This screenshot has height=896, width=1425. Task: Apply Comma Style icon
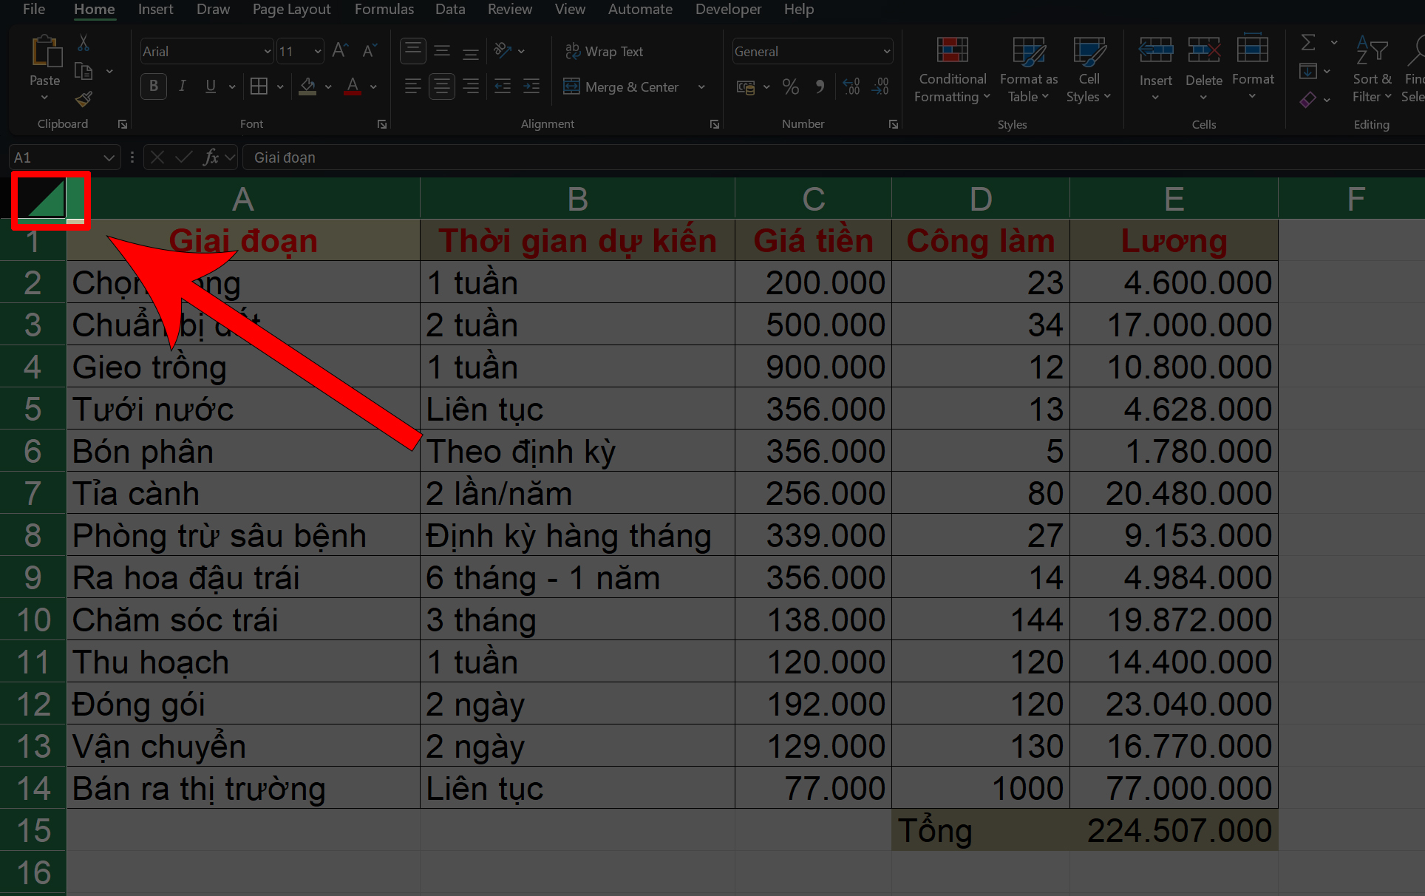click(x=820, y=86)
